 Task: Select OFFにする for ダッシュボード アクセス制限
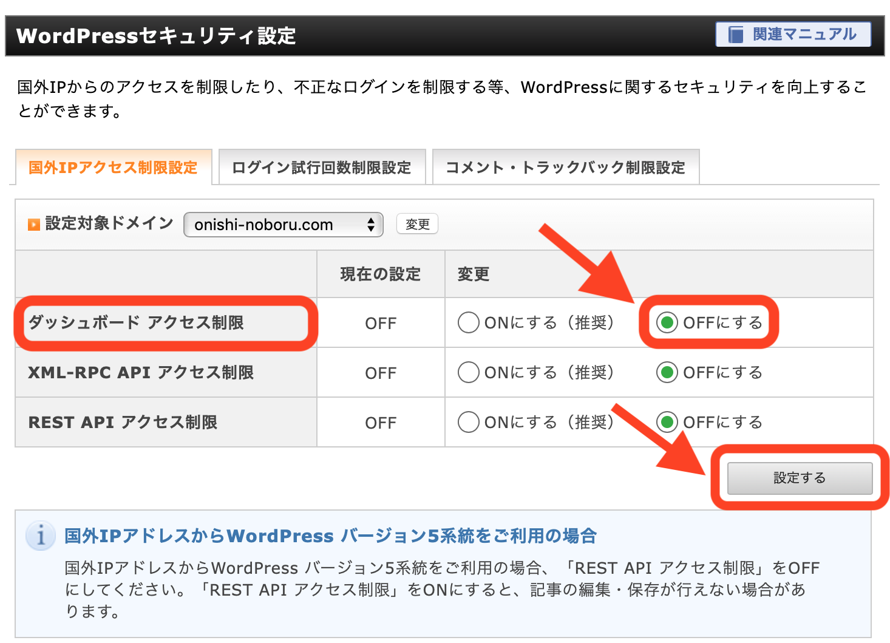667,322
